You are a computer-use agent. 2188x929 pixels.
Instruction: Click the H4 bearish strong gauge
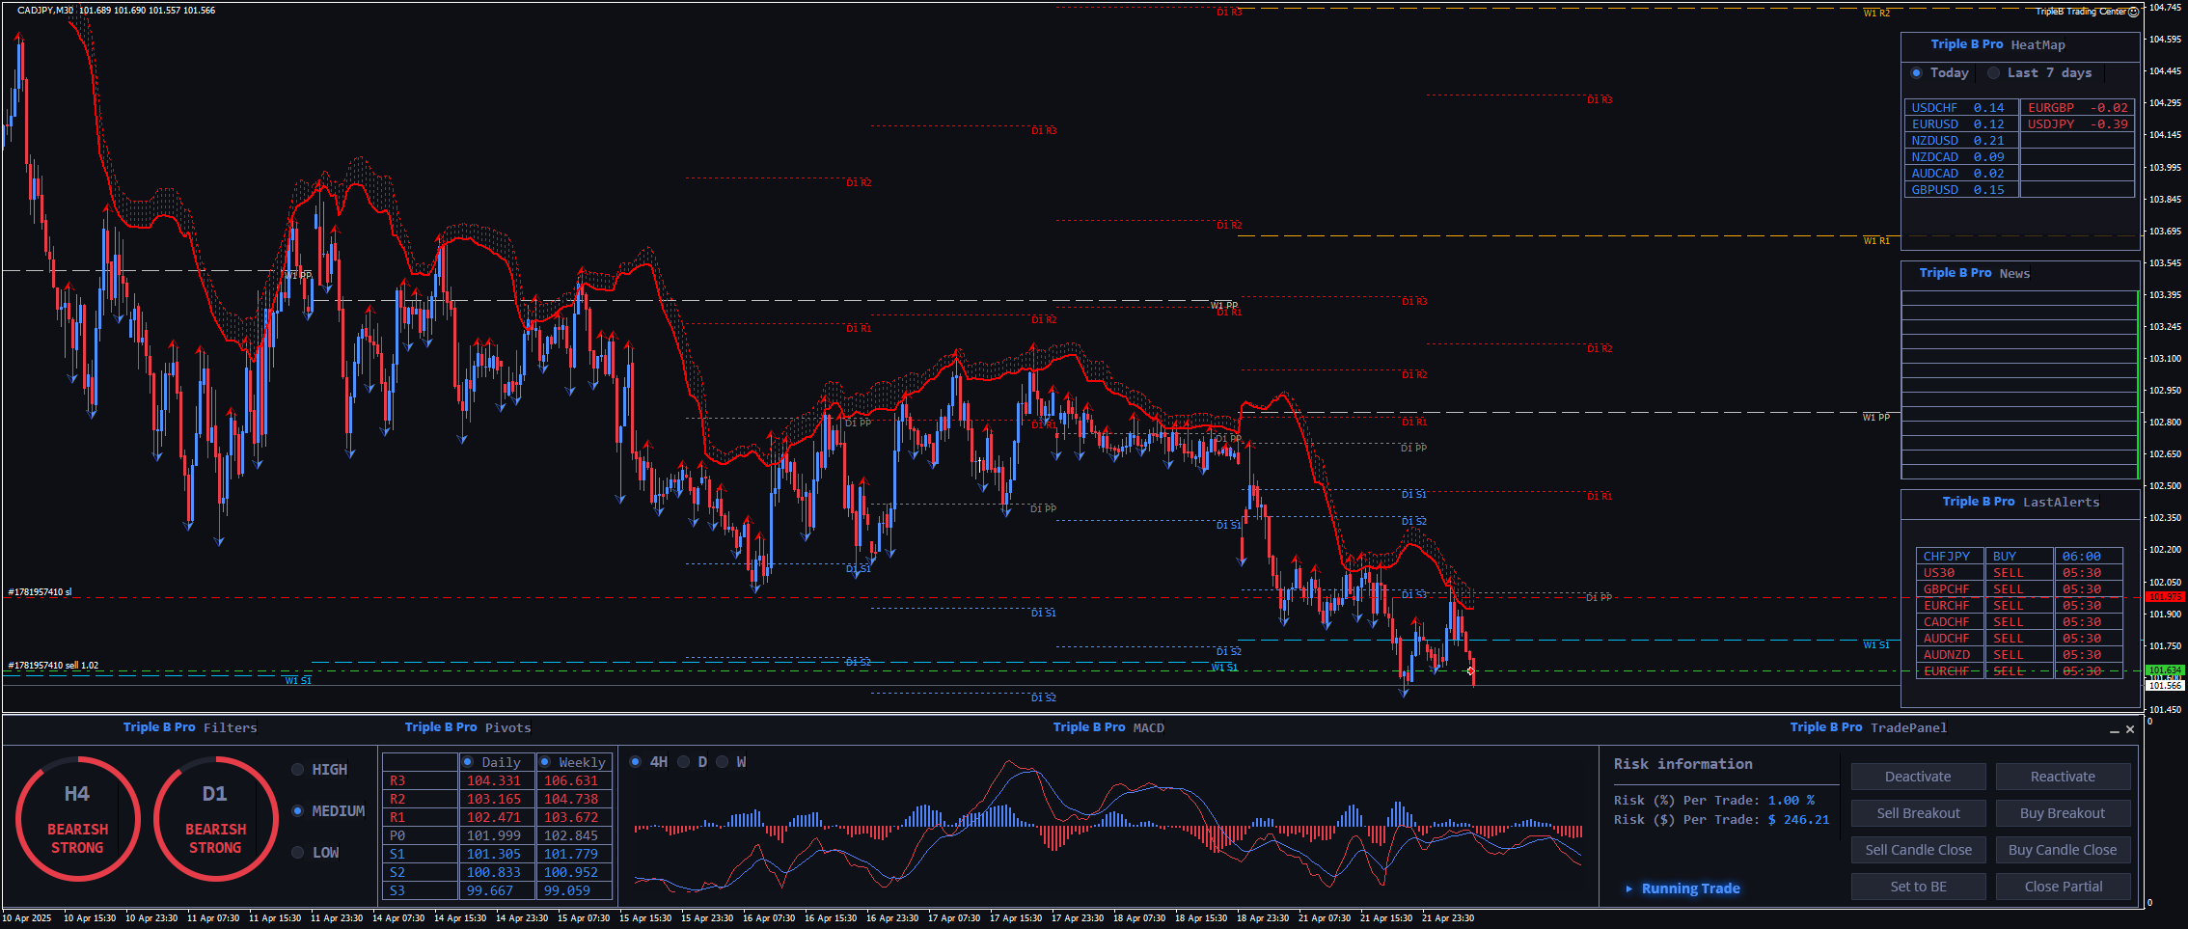[x=77, y=819]
